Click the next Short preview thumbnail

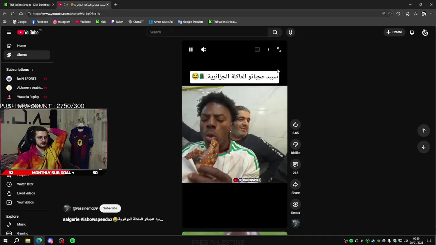click(x=234, y=233)
